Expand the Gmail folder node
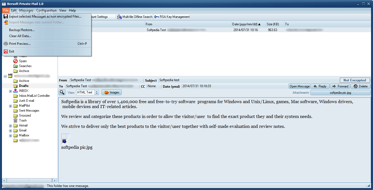The height and width of the screenshot is (190, 373). (10, 131)
